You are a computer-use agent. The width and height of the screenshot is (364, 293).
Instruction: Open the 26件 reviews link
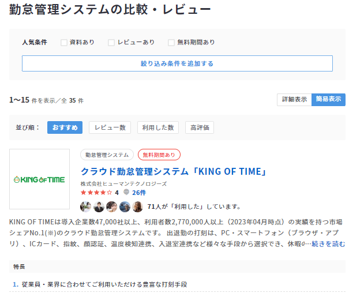click(x=139, y=193)
